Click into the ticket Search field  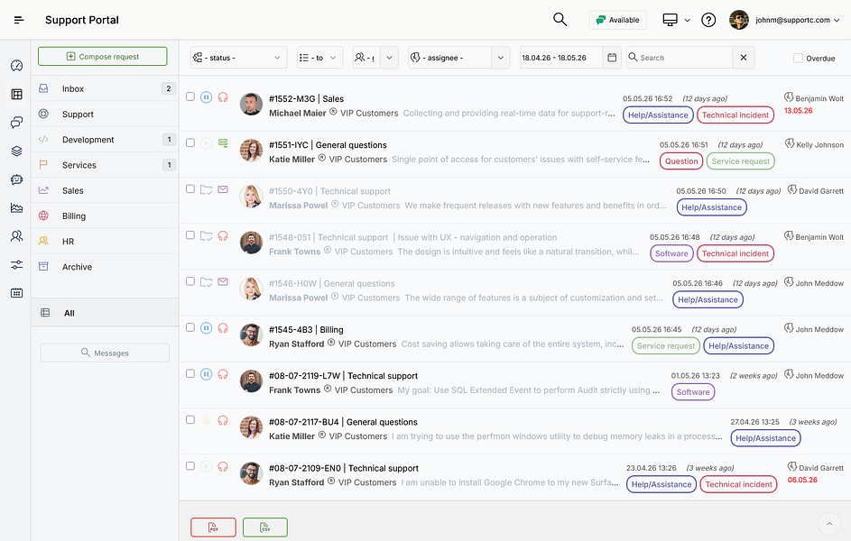click(680, 58)
